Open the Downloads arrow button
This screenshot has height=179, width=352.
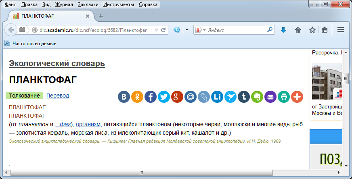click(283, 30)
